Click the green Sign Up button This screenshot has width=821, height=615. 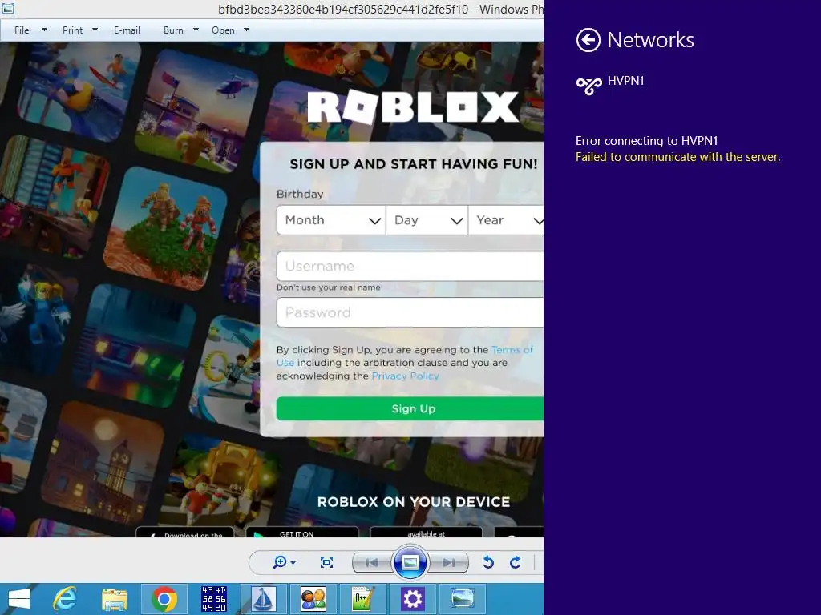pyautogui.click(x=410, y=408)
